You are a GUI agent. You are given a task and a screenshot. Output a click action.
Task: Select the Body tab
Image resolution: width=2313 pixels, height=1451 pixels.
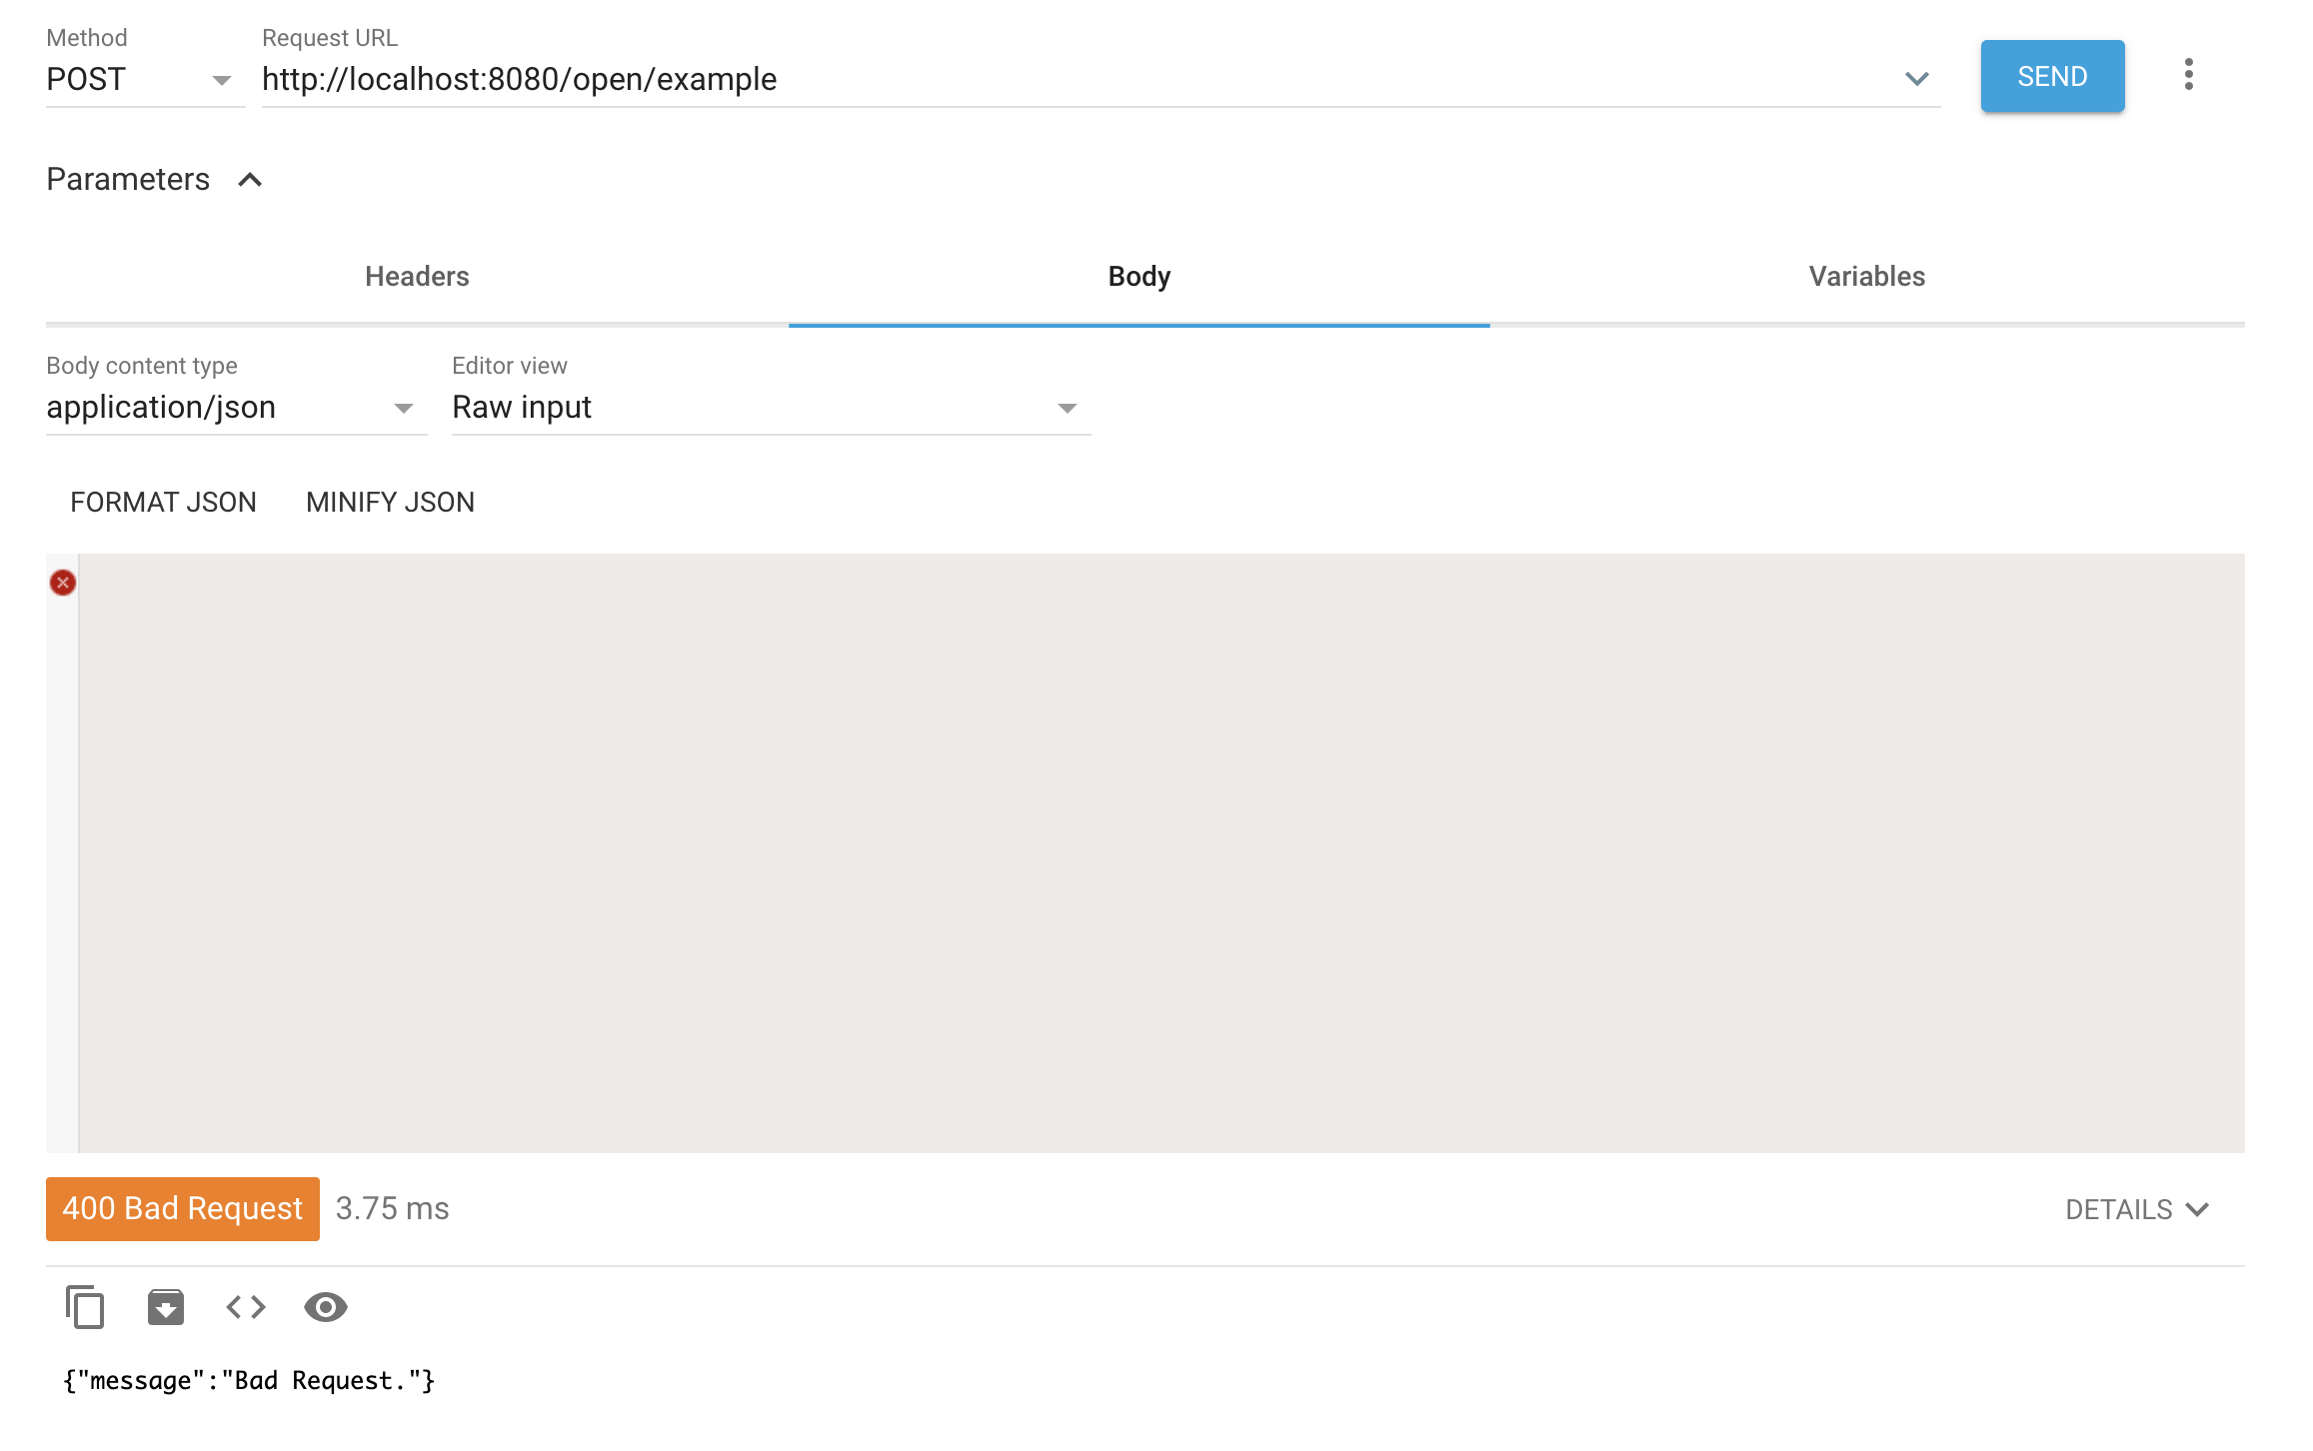click(x=1139, y=277)
